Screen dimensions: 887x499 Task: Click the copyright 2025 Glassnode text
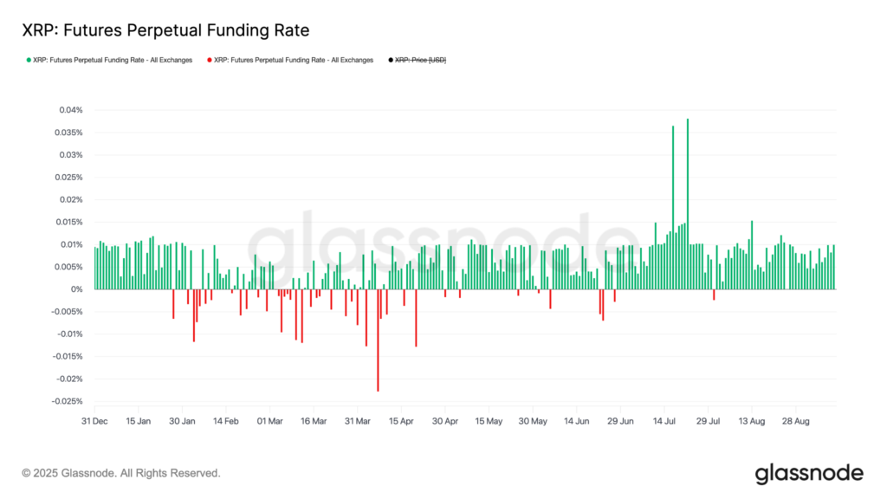coord(121,473)
